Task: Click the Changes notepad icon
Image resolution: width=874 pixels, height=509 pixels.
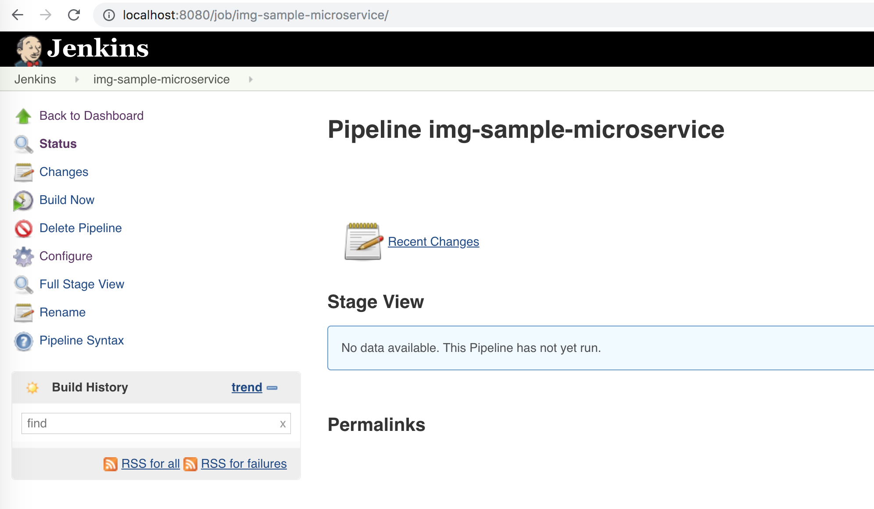Action: (23, 172)
